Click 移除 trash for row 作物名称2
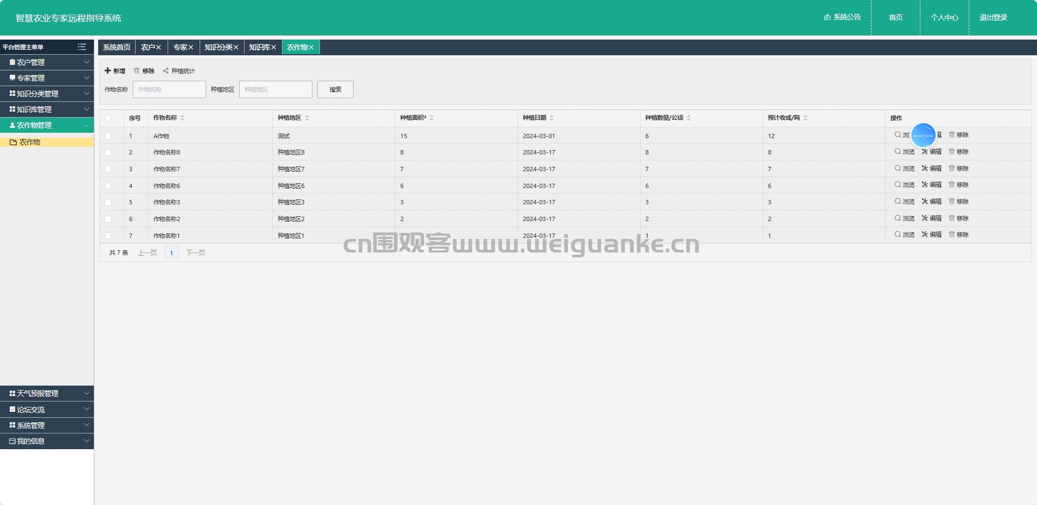Screen dimensions: 1037x505 click(x=959, y=218)
